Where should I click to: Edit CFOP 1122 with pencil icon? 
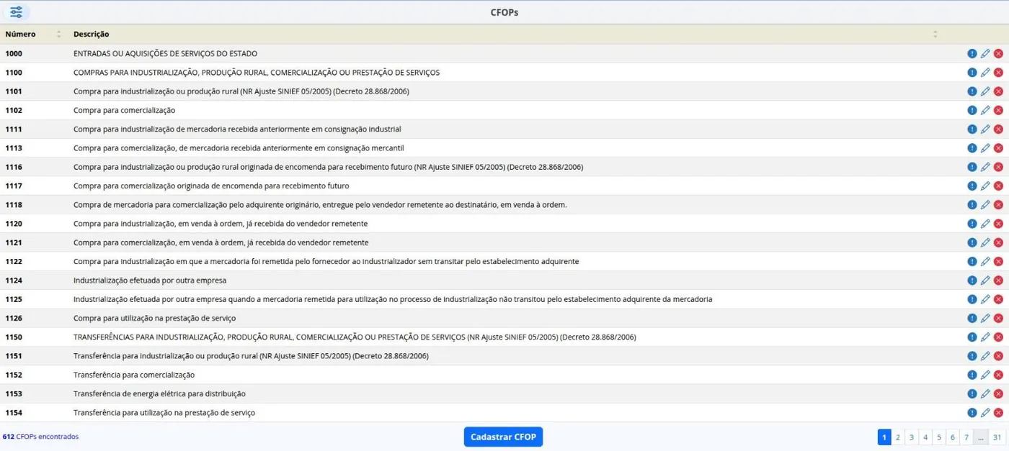(x=985, y=262)
